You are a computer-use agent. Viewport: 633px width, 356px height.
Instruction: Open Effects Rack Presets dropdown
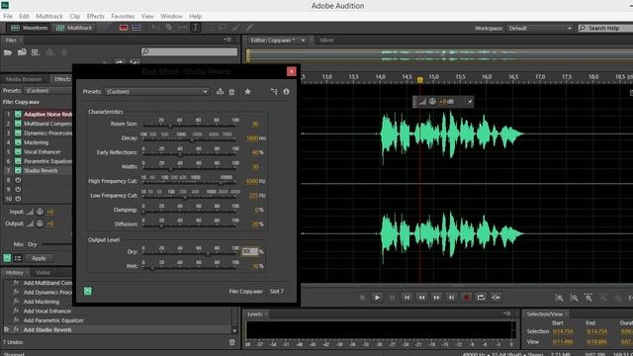(x=48, y=91)
